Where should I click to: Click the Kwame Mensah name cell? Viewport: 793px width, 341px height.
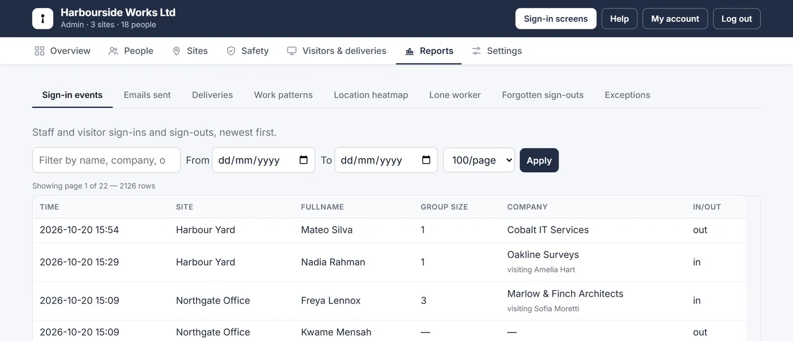click(x=336, y=333)
